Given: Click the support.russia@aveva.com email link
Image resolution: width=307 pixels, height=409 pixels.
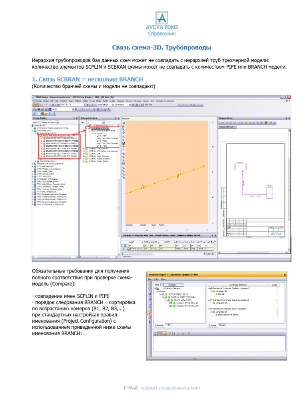Looking at the screenshot, I should coord(170,388).
